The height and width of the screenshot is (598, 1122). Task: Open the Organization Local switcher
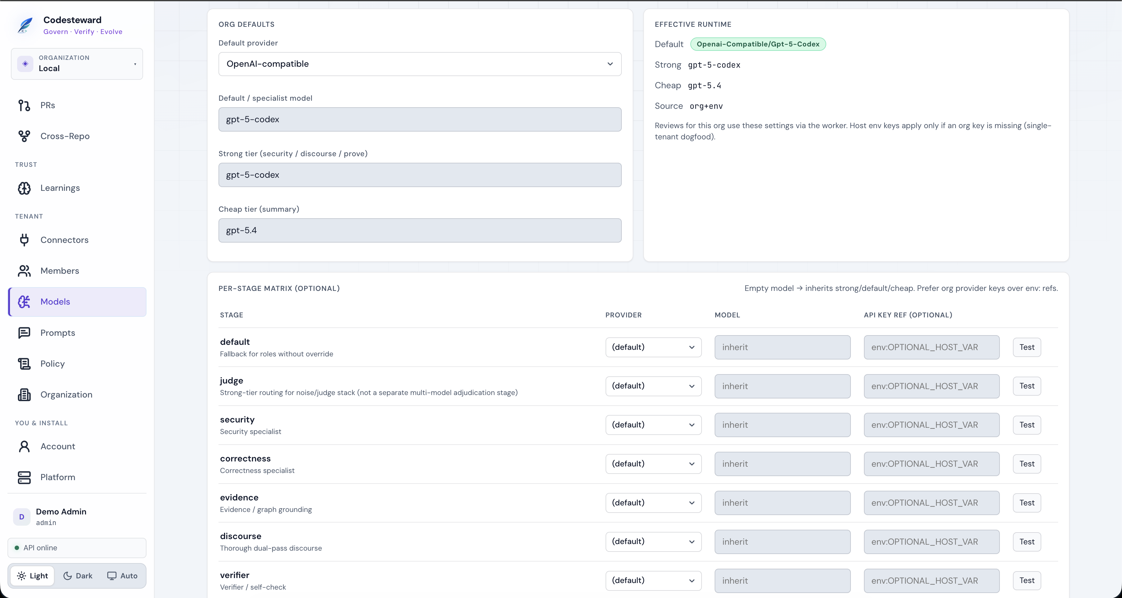coord(77,64)
